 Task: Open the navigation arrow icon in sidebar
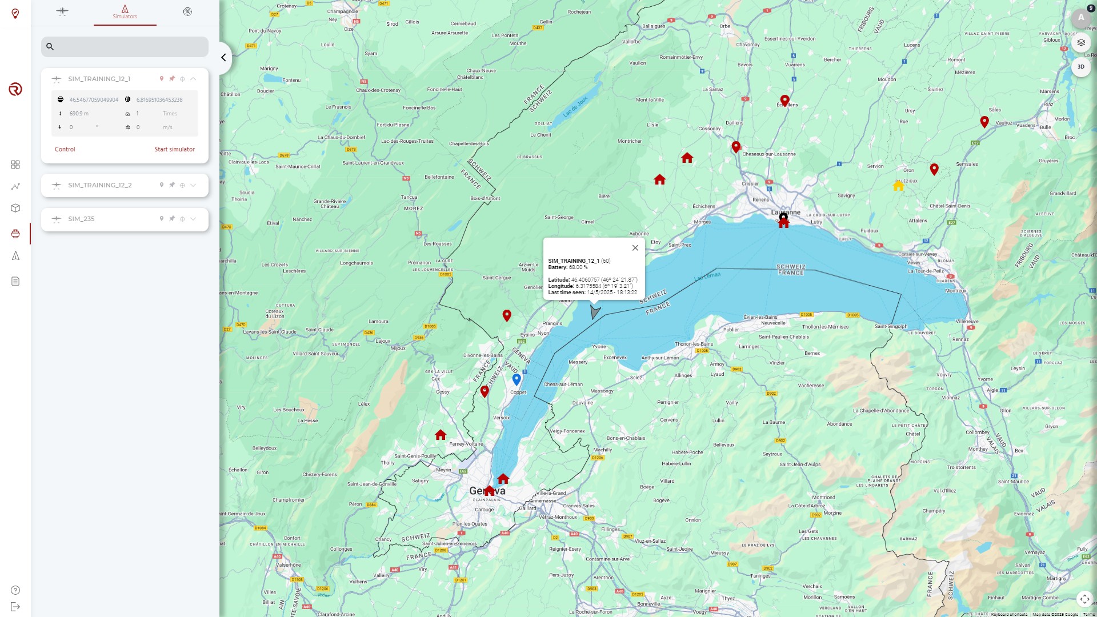coord(15,256)
